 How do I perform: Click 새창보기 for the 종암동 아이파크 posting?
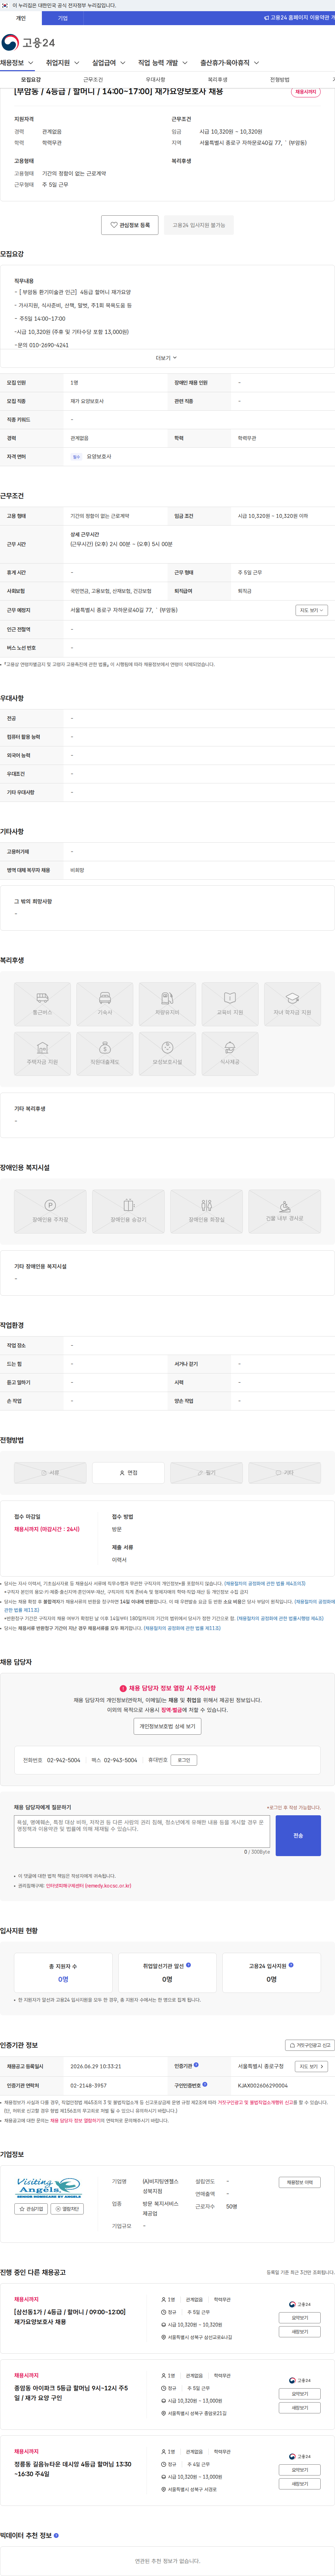point(299,2408)
